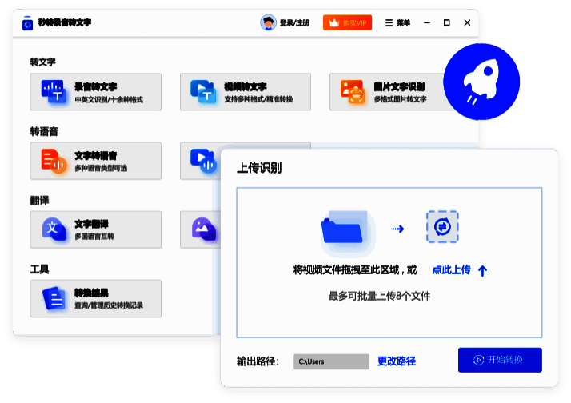Screen dimensions: 571x403
Task: Click the 输出路径 label
Action: click(258, 361)
